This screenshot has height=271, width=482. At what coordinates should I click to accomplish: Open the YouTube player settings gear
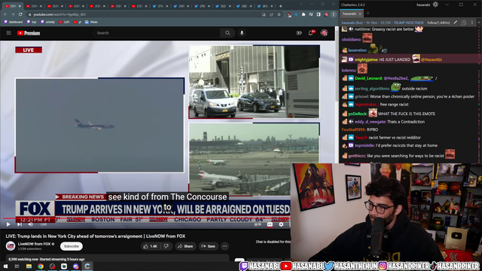tap(281, 224)
